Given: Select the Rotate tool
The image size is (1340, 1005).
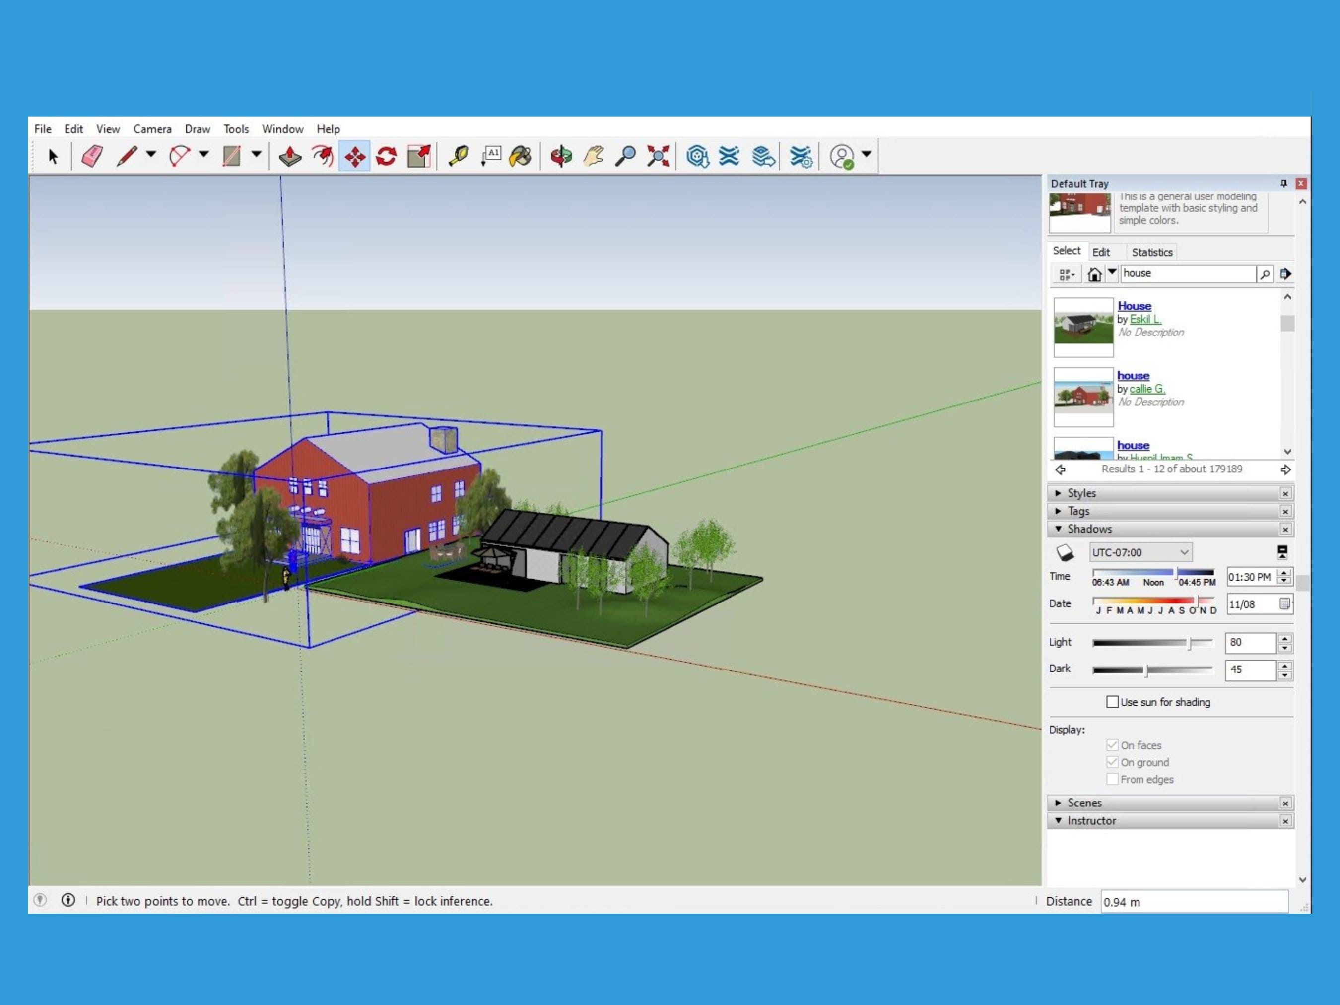Looking at the screenshot, I should click(x=387, y=156).
